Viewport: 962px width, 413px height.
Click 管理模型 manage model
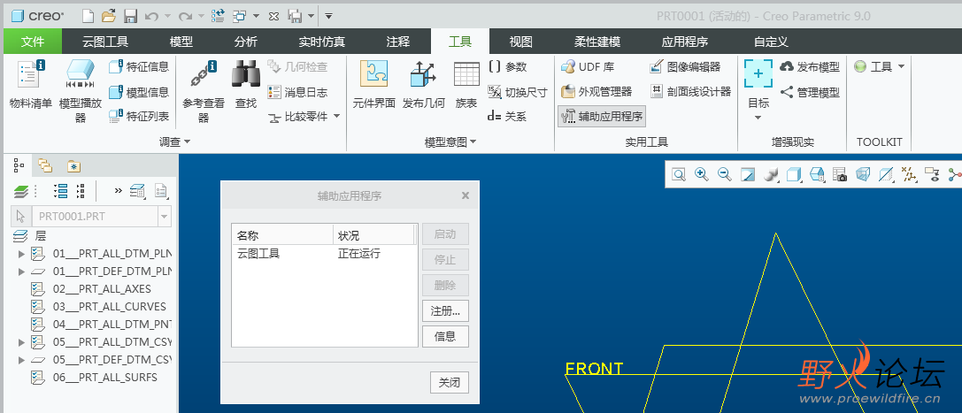810,93
